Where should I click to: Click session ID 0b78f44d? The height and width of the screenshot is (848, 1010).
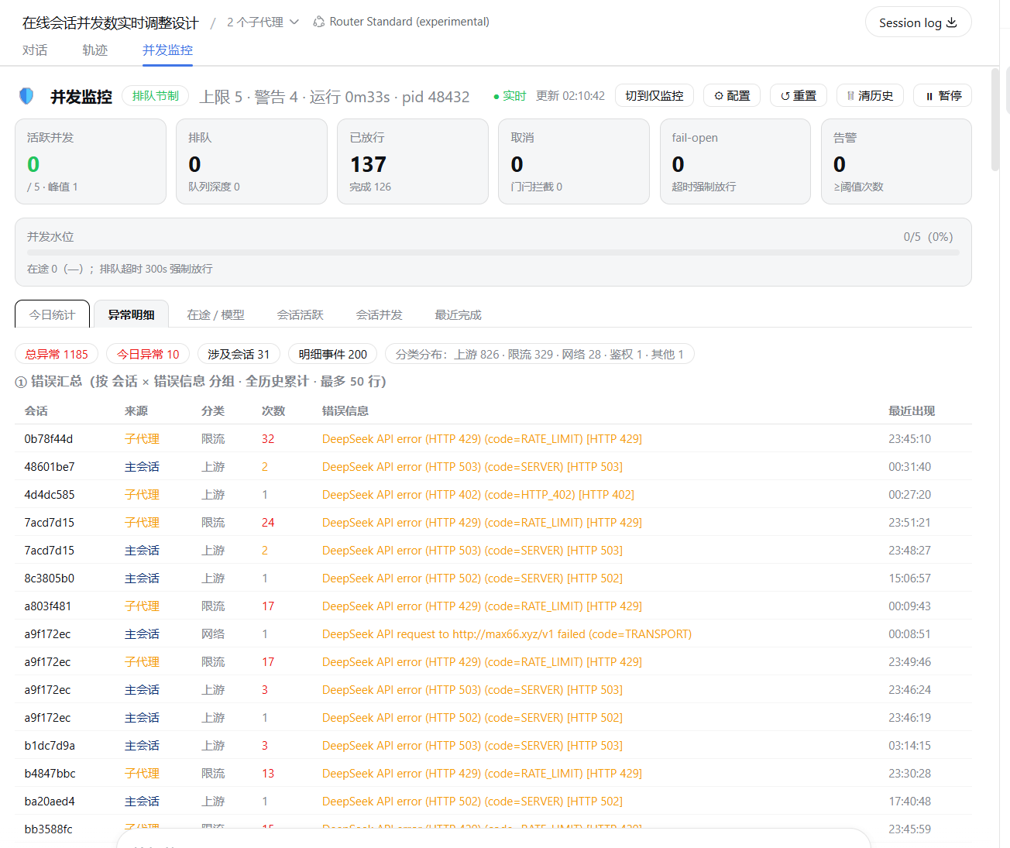49,439
